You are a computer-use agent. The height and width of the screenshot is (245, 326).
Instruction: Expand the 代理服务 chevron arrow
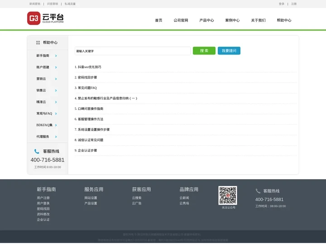tap(56, 137)
